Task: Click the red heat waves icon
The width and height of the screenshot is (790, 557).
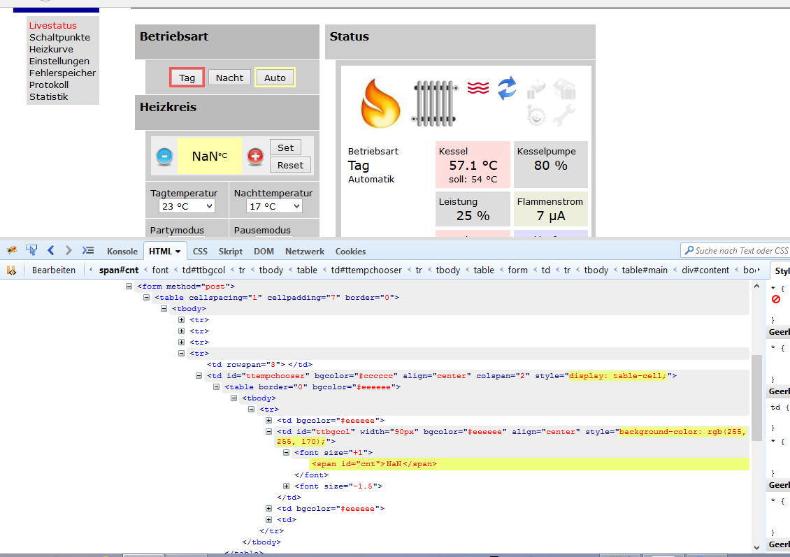Action: click(x=477, y=88)
